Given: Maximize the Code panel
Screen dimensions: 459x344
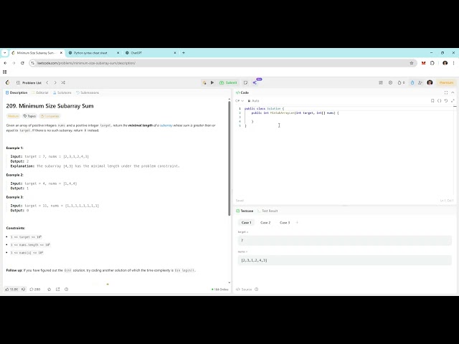Looking at the screenshot, I should click(x=446, y=92).
